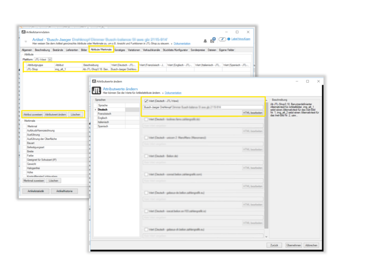The image size is (370, 262).
Task: Click the JTL logo in Attributwerte dialog
Action: tap(96, 90)
